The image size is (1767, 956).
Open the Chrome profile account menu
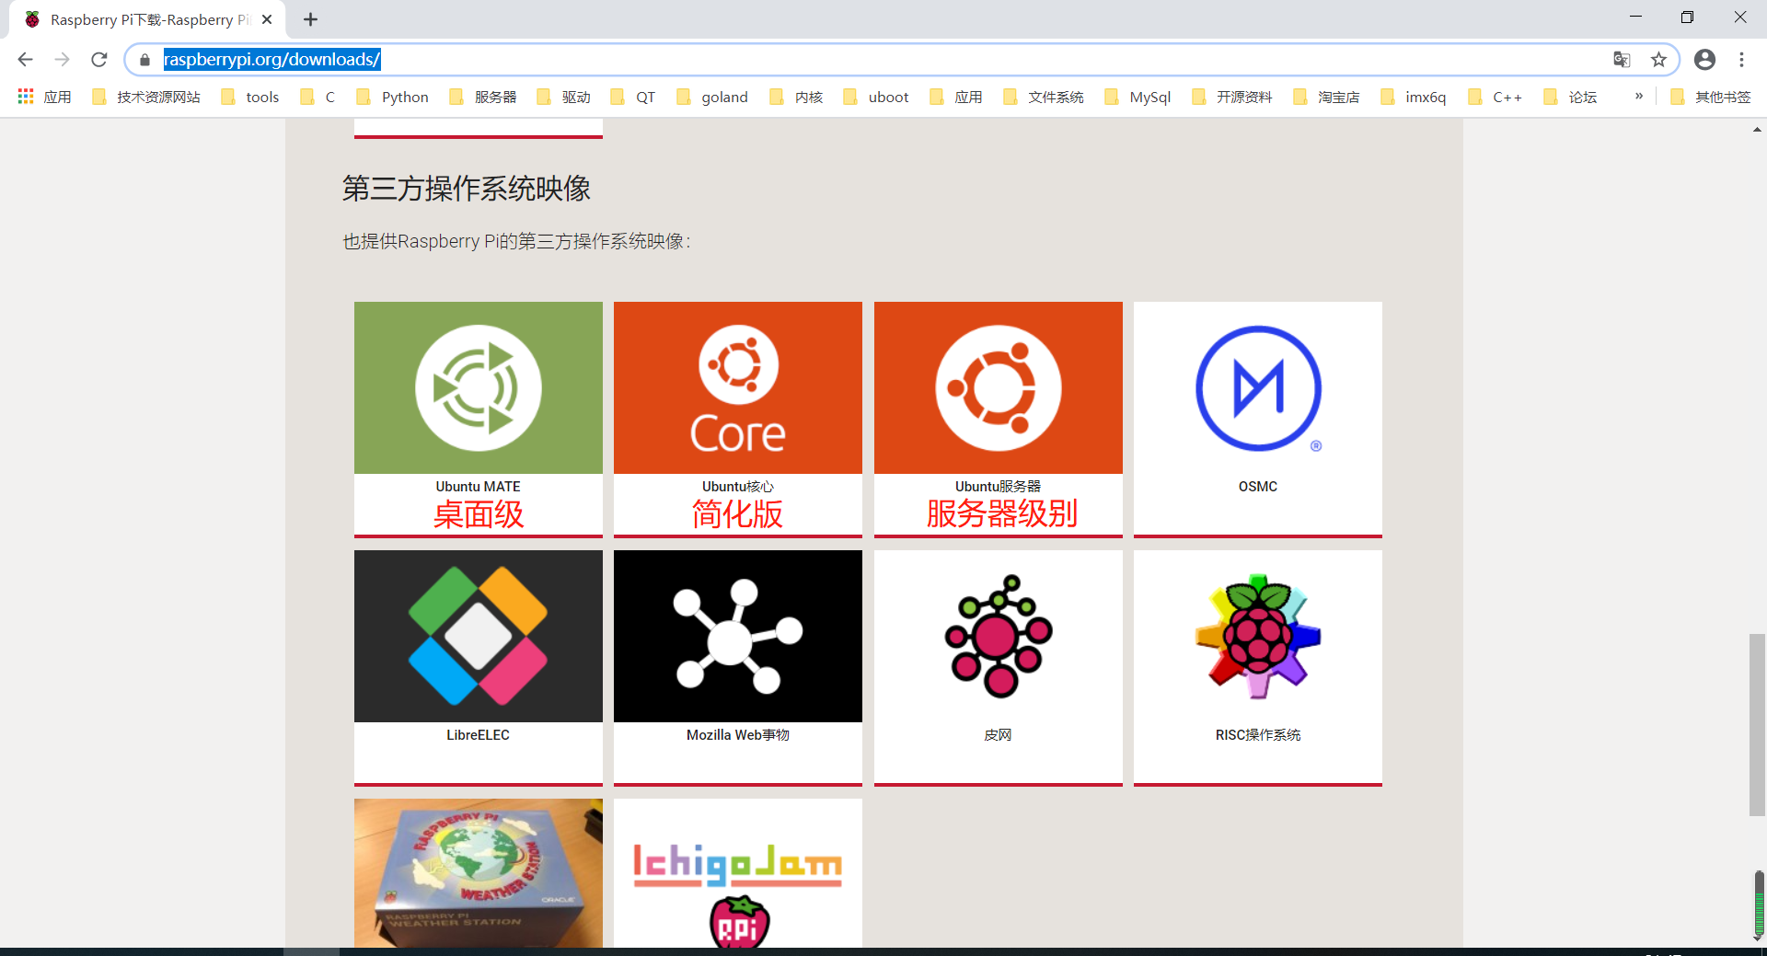point(1704,60)
